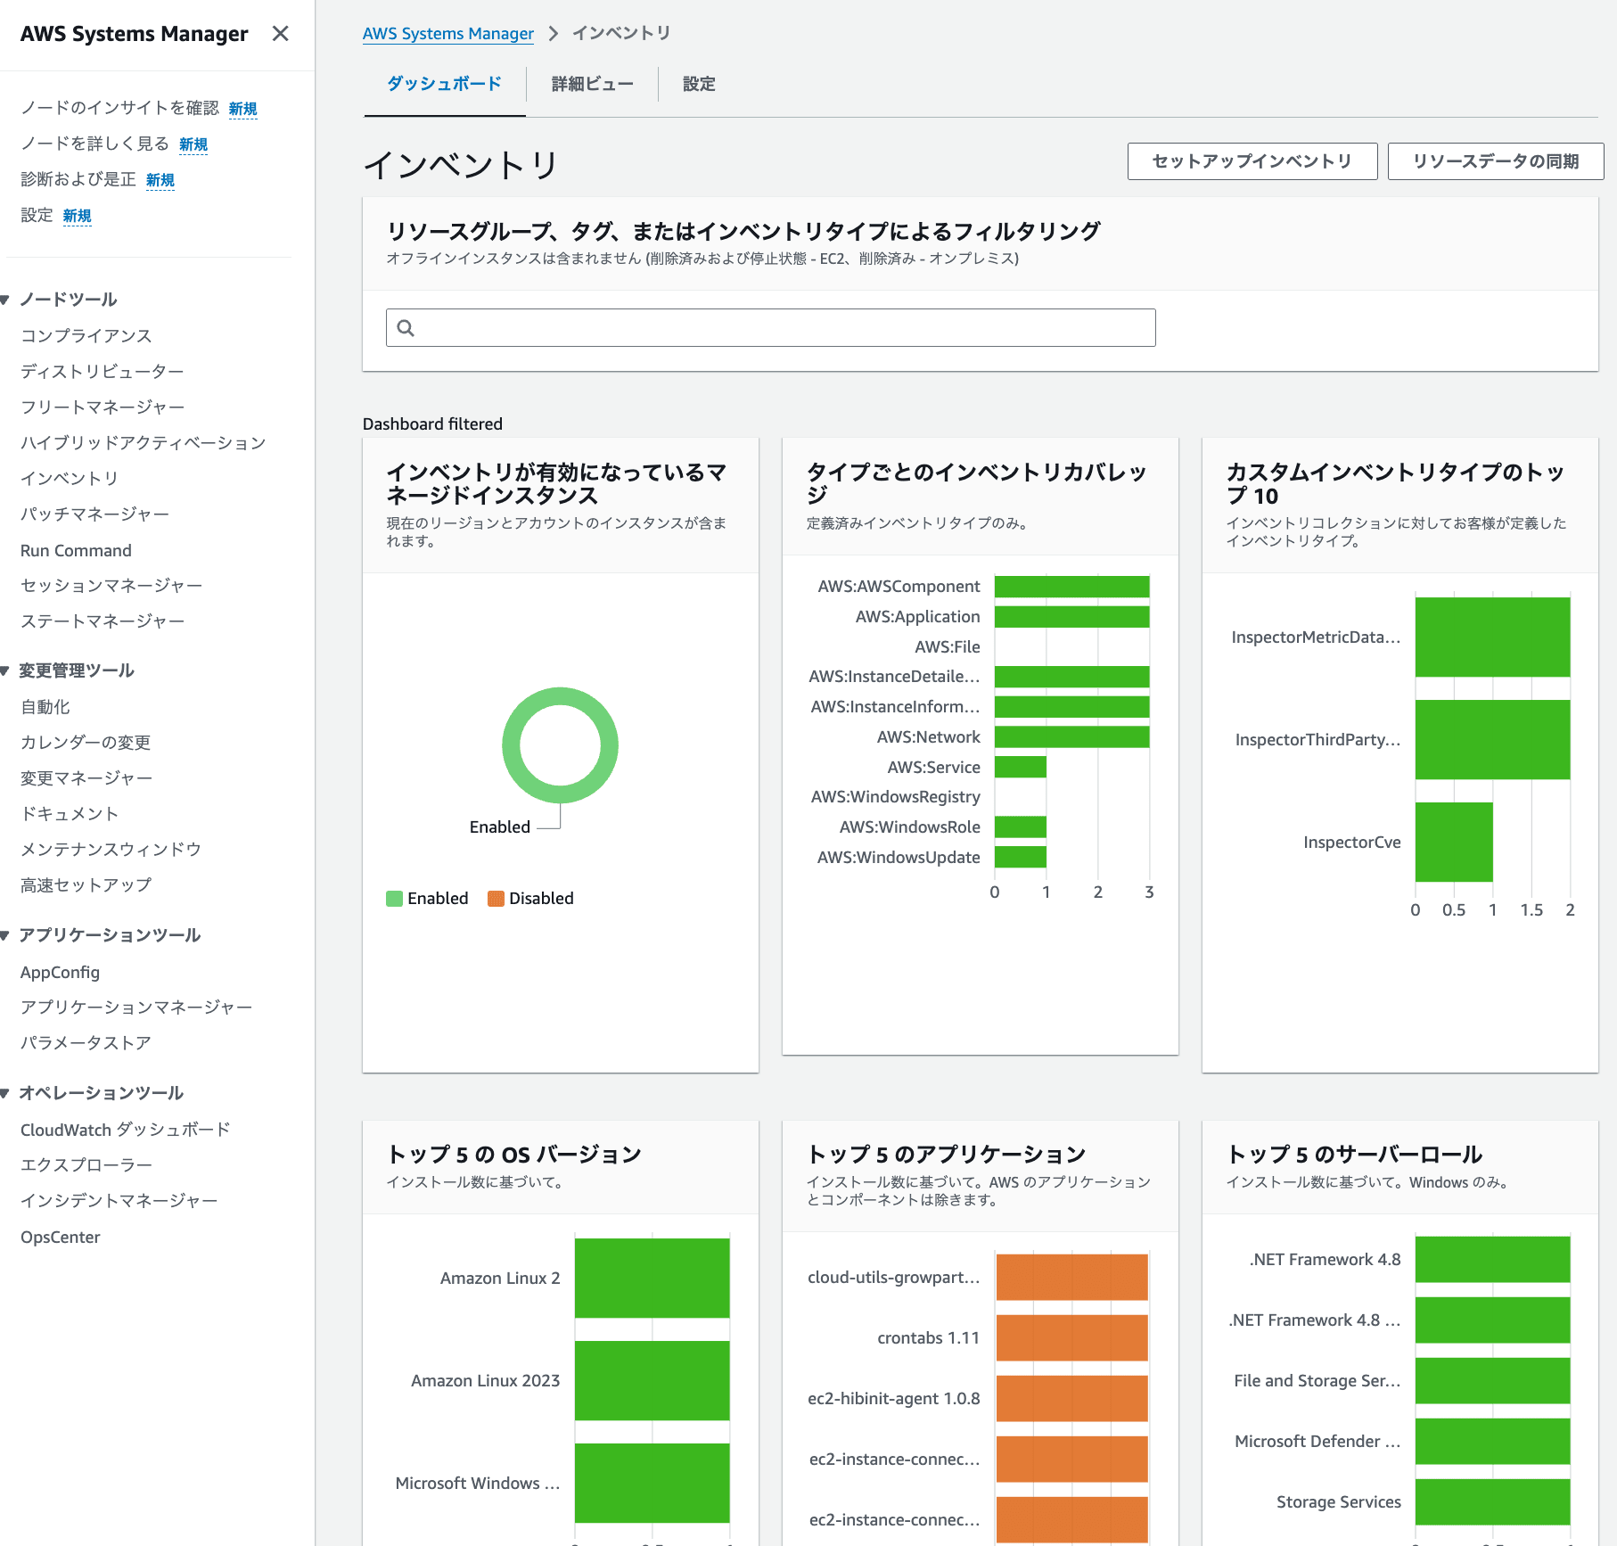This screenshot has height=1546, width=1617.
Task: Collapse the 変更管理ツール section
Action: (x=4, y=670)
